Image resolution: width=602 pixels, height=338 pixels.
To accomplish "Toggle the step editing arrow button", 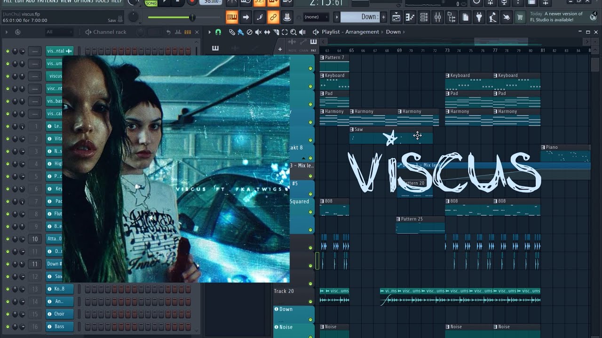I will point(246,17).
